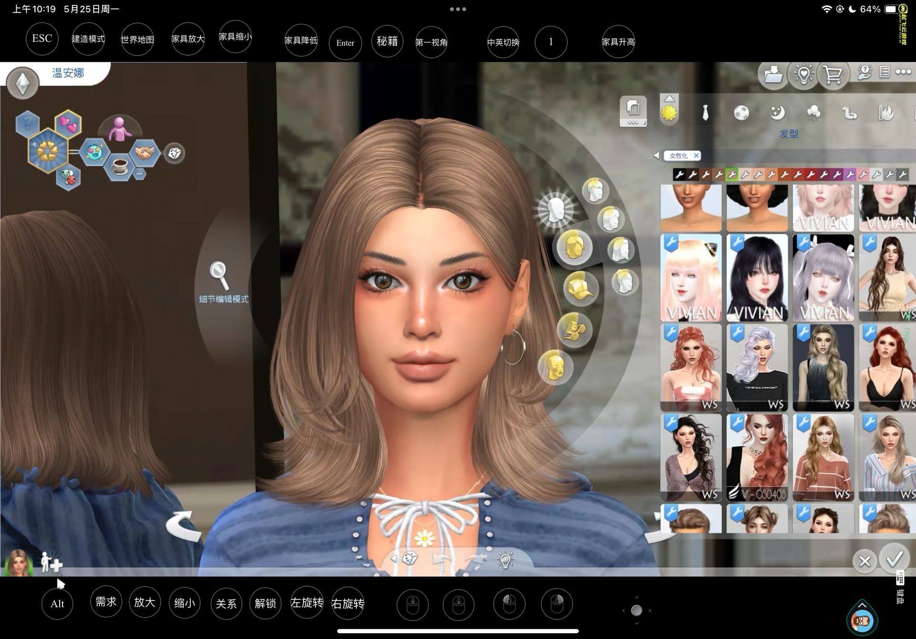Collapse filters with the triangle left of 女性化
This screenshot has height=639, width=916.
(x=656, y=155)
